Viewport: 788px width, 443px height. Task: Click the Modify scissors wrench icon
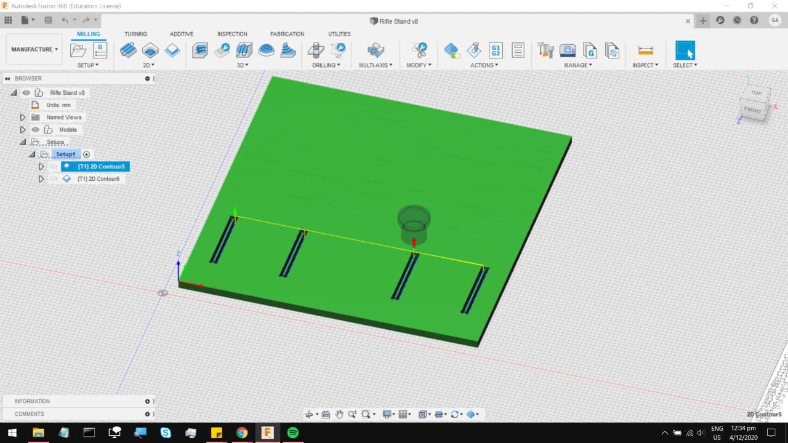click(420, 50)
